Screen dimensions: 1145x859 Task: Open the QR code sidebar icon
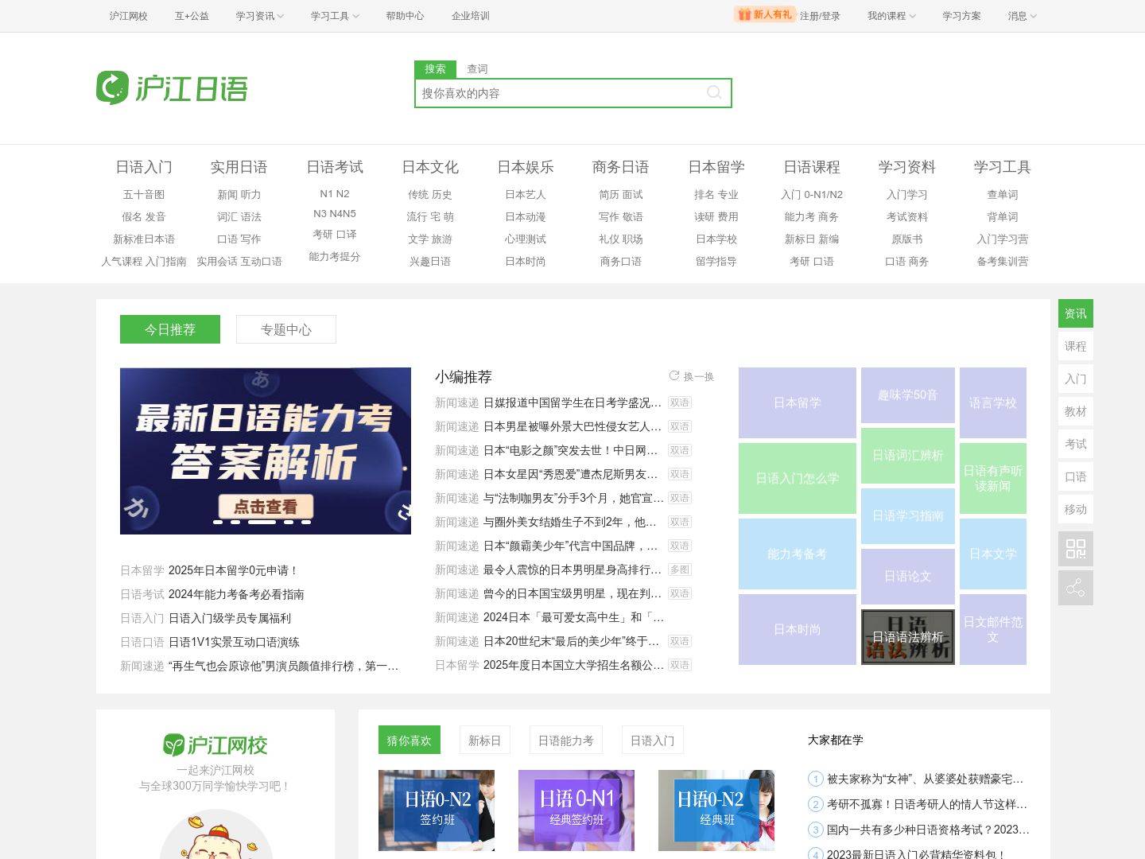coord(1075,549)
